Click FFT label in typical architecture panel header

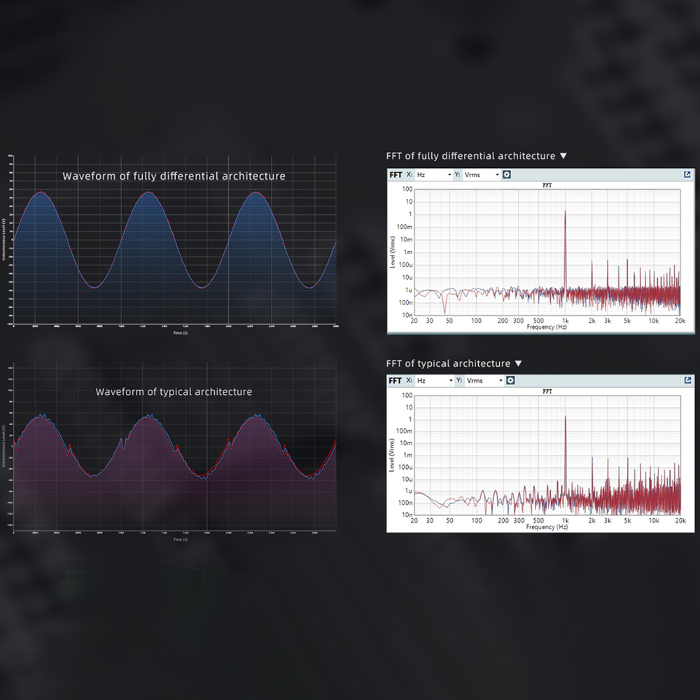click(395, 380)
